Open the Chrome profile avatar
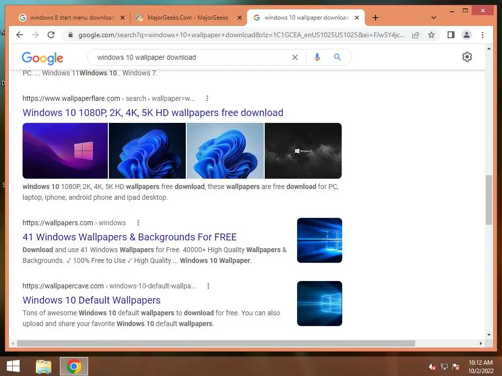502x376 pixels. tap(467, 35)
